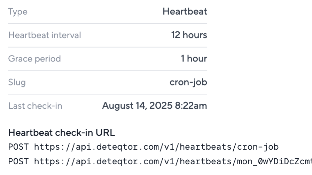312x175 pixels.
Task: Click the Type field label
Action: (x=18, y=12)
